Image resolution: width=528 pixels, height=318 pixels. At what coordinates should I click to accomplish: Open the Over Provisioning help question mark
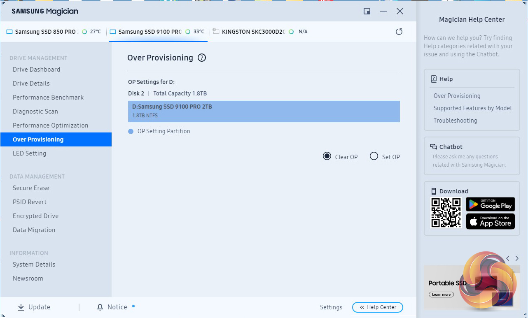(202, 58)
